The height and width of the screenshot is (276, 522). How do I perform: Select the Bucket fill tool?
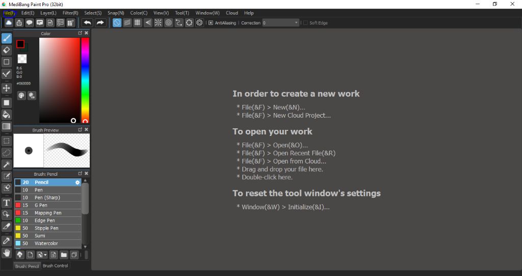(x=6, y=115)
